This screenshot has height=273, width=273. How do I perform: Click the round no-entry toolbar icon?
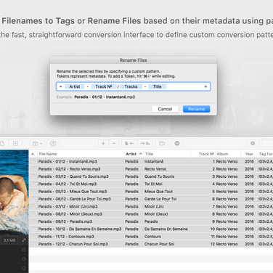177,143
